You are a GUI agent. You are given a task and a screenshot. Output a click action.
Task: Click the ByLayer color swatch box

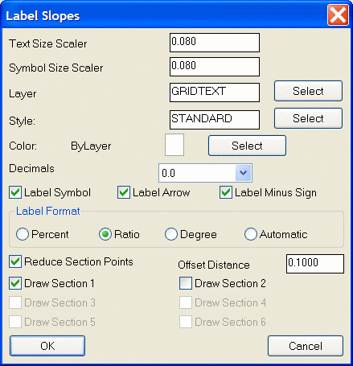point(174,145)
